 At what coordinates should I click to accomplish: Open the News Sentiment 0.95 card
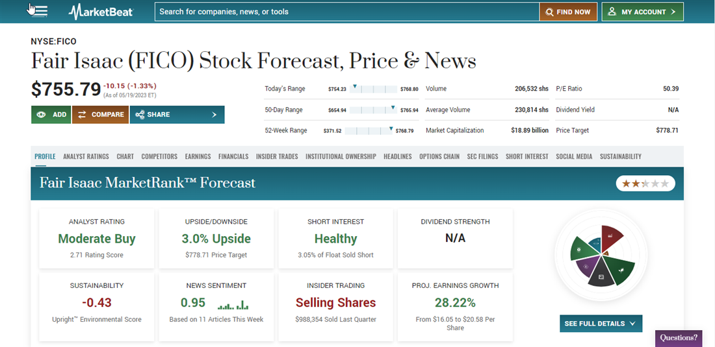click(216, 307)
